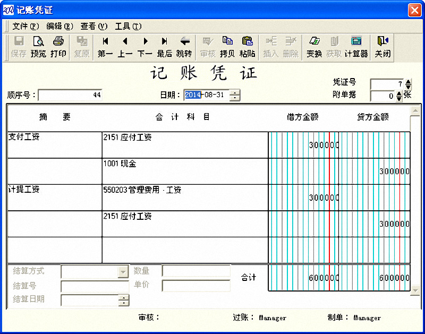Increase 附单据 count with up arrow
The image size is (425, 334).
[399, 93]
